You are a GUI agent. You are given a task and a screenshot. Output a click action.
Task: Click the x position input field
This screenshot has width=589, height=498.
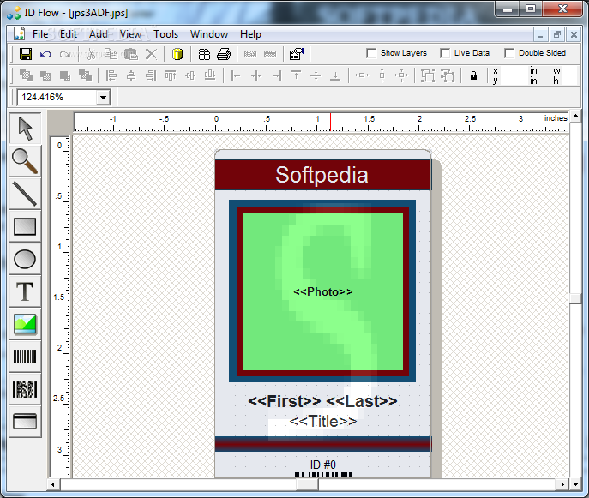[x=514, y=70]
